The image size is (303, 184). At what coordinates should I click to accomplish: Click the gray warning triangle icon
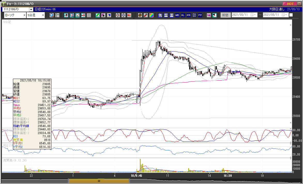coord(89,15)
